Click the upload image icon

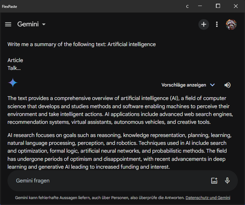tap(214, 181)
